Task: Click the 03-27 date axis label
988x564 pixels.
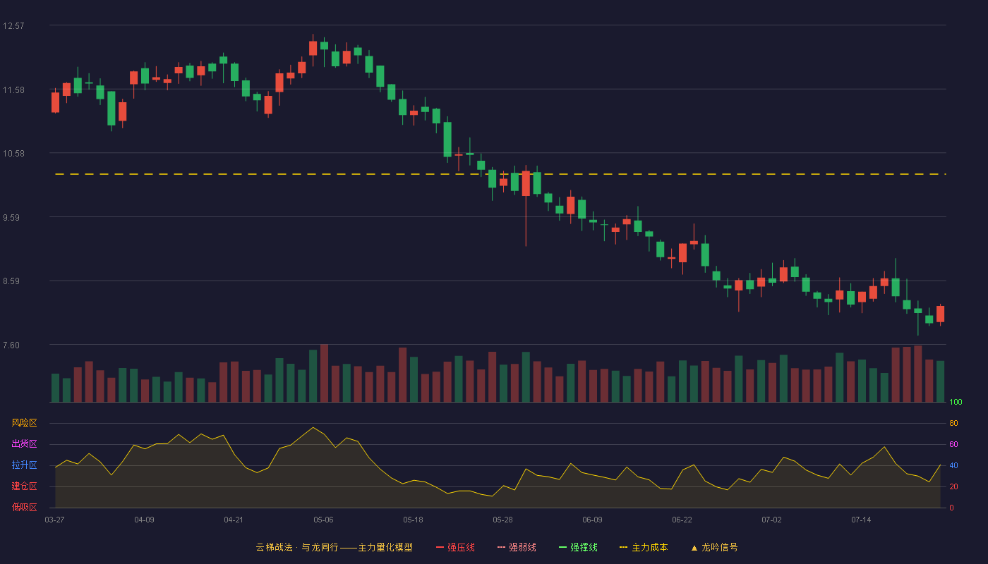Action: tap(54, 520)
